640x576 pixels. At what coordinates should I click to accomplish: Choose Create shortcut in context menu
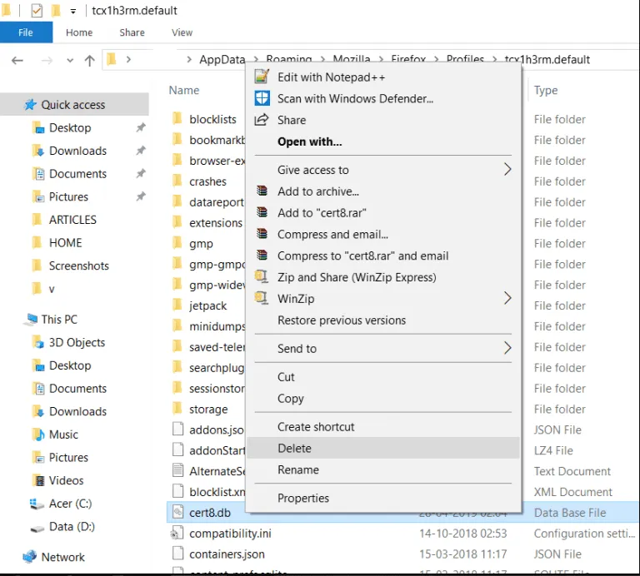point(382,427)
